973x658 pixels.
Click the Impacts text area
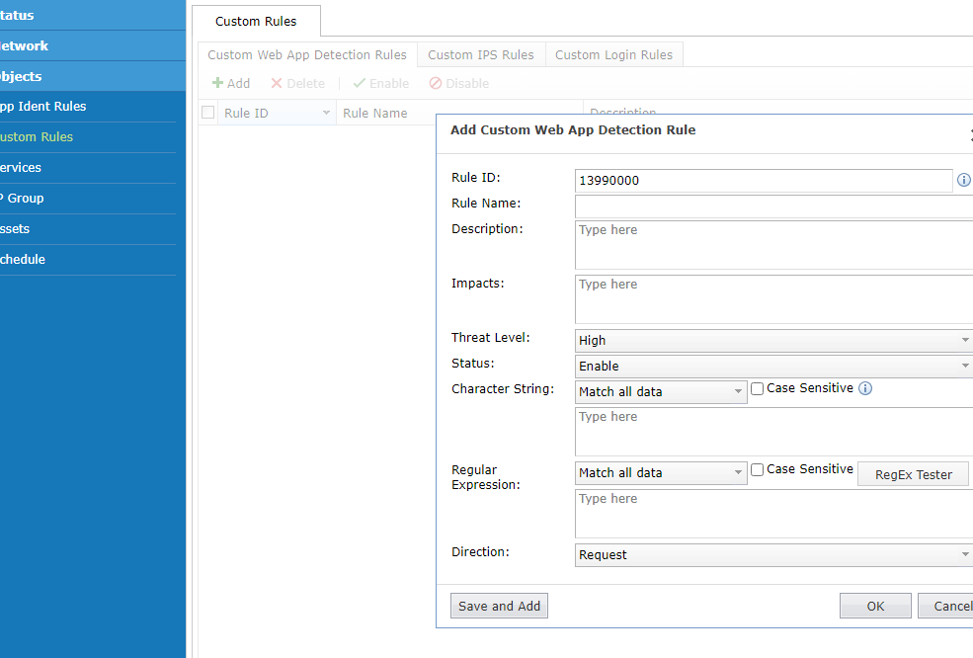[x=773, y=299]
